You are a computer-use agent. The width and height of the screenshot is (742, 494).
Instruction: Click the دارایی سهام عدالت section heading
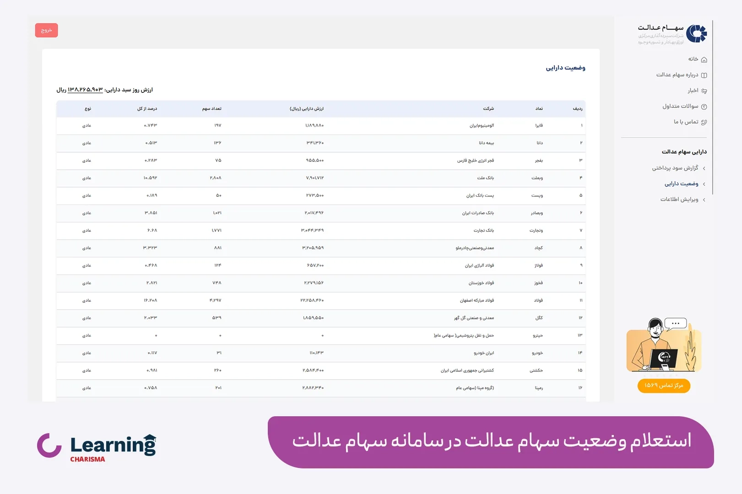pyautogui.click(x=684, y=151)
